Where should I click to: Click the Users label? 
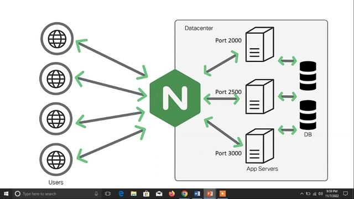click(56, 182)
